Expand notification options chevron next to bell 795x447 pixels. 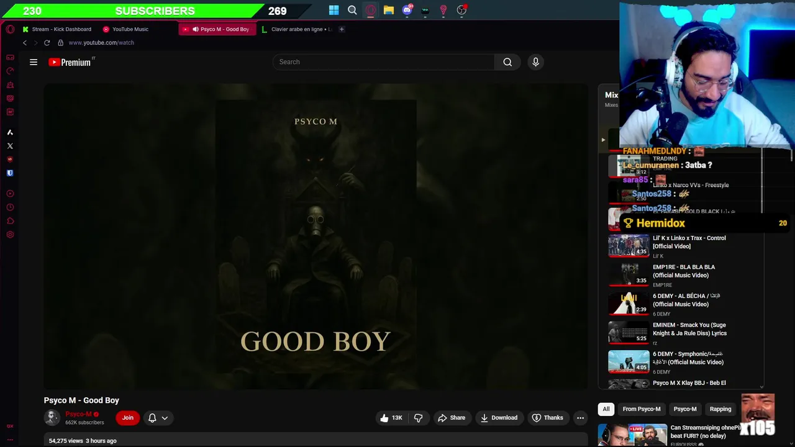[x=165, y=418]
